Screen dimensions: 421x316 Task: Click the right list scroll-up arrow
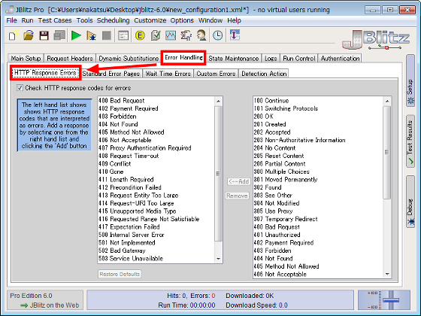[x=387, y=101]
